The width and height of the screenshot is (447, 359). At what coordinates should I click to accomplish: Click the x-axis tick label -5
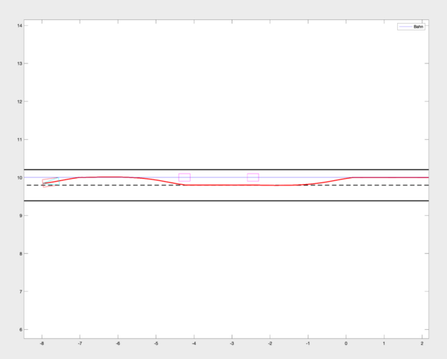(x=155, y=345)
